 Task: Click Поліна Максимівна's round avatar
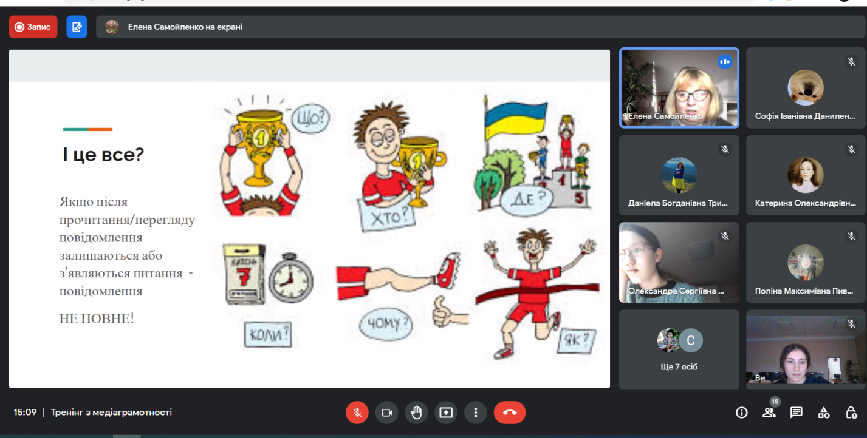coord(806,262)
